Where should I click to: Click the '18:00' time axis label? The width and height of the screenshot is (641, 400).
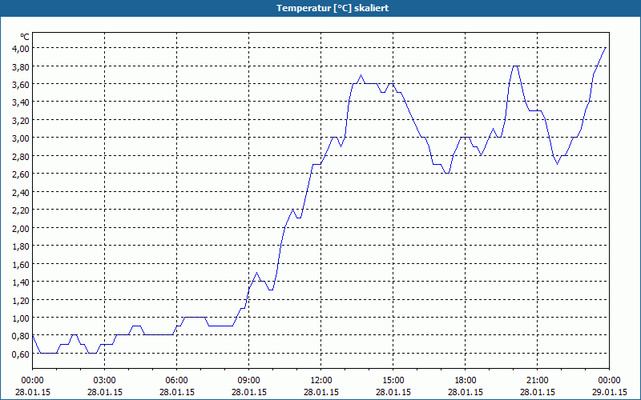click(466, 381)
